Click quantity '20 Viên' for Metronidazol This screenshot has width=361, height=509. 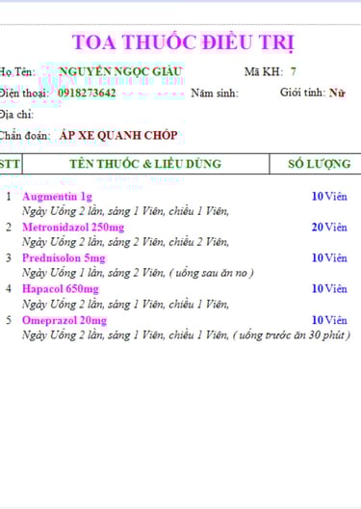click(329, 228)
